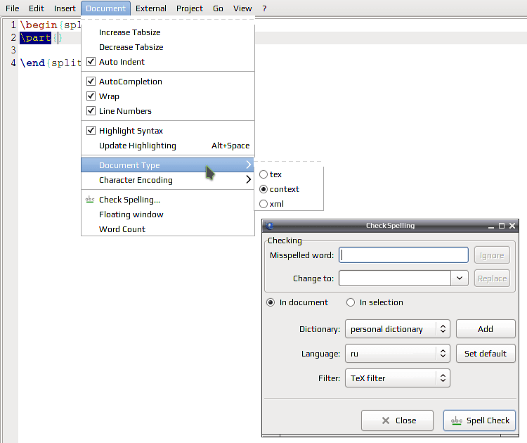Disable Highlight Syntax checkbox
This screenshot has height=443, width=527.
coord(91,130)
